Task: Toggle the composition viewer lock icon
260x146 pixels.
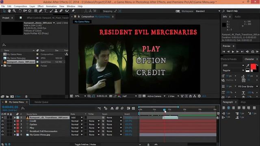Action: (79, 17)
